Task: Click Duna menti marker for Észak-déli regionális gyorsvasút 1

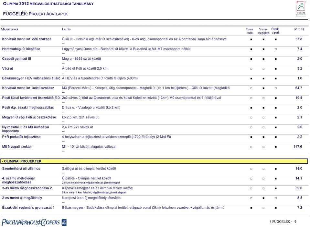Action: pos(251,208)
